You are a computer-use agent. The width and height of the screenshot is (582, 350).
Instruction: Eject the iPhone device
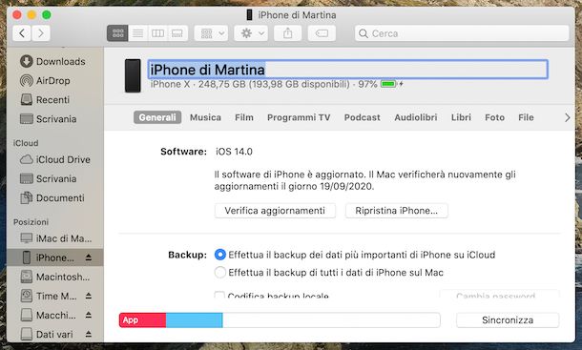point(89,257)
